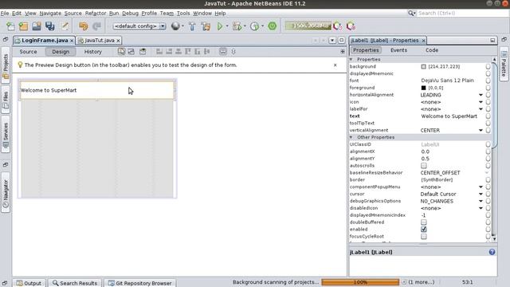Open the icon property dropdown

pyautogui.click(x=481, y=102)
